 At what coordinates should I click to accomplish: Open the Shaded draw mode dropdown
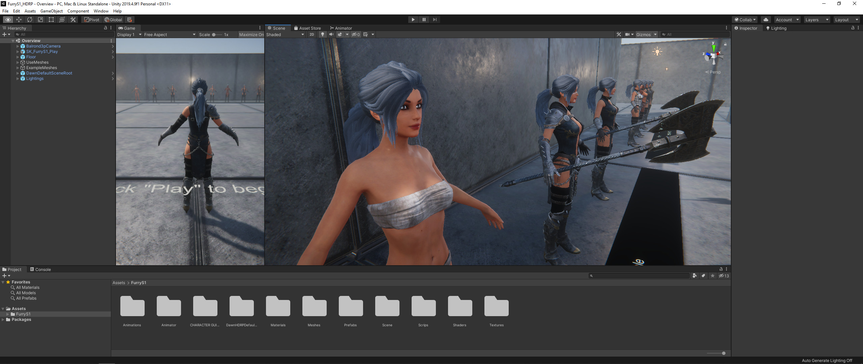(x=285, y=34)
